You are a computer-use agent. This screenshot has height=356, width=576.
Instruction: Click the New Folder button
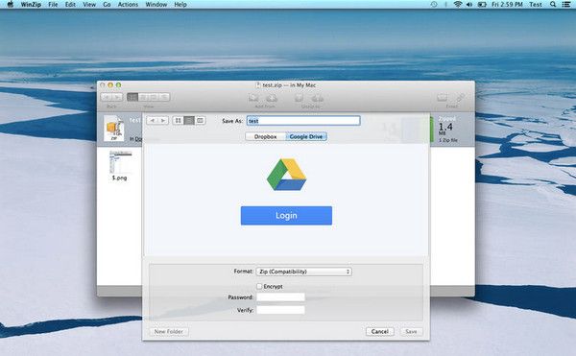point(169,331)
